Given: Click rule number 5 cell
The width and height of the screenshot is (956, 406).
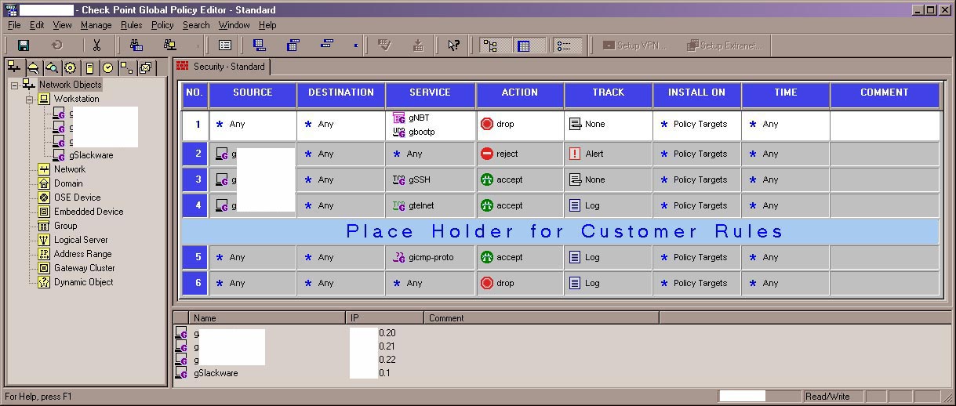Looking at the screenshot, I should click(x=195, y=257).
